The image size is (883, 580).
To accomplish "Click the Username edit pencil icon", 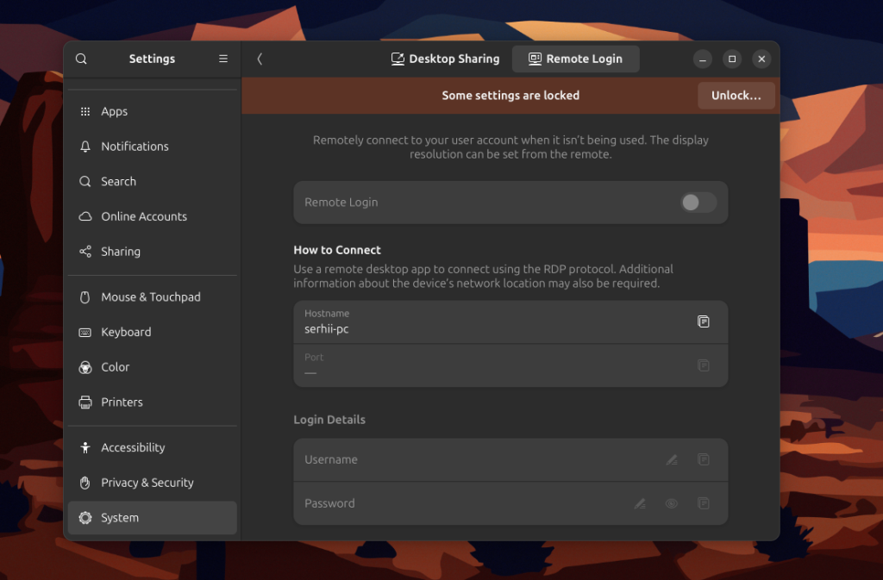I will click(672, 459).
